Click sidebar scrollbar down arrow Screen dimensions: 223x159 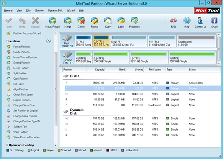pyautogui.click(x=56, y=146)
